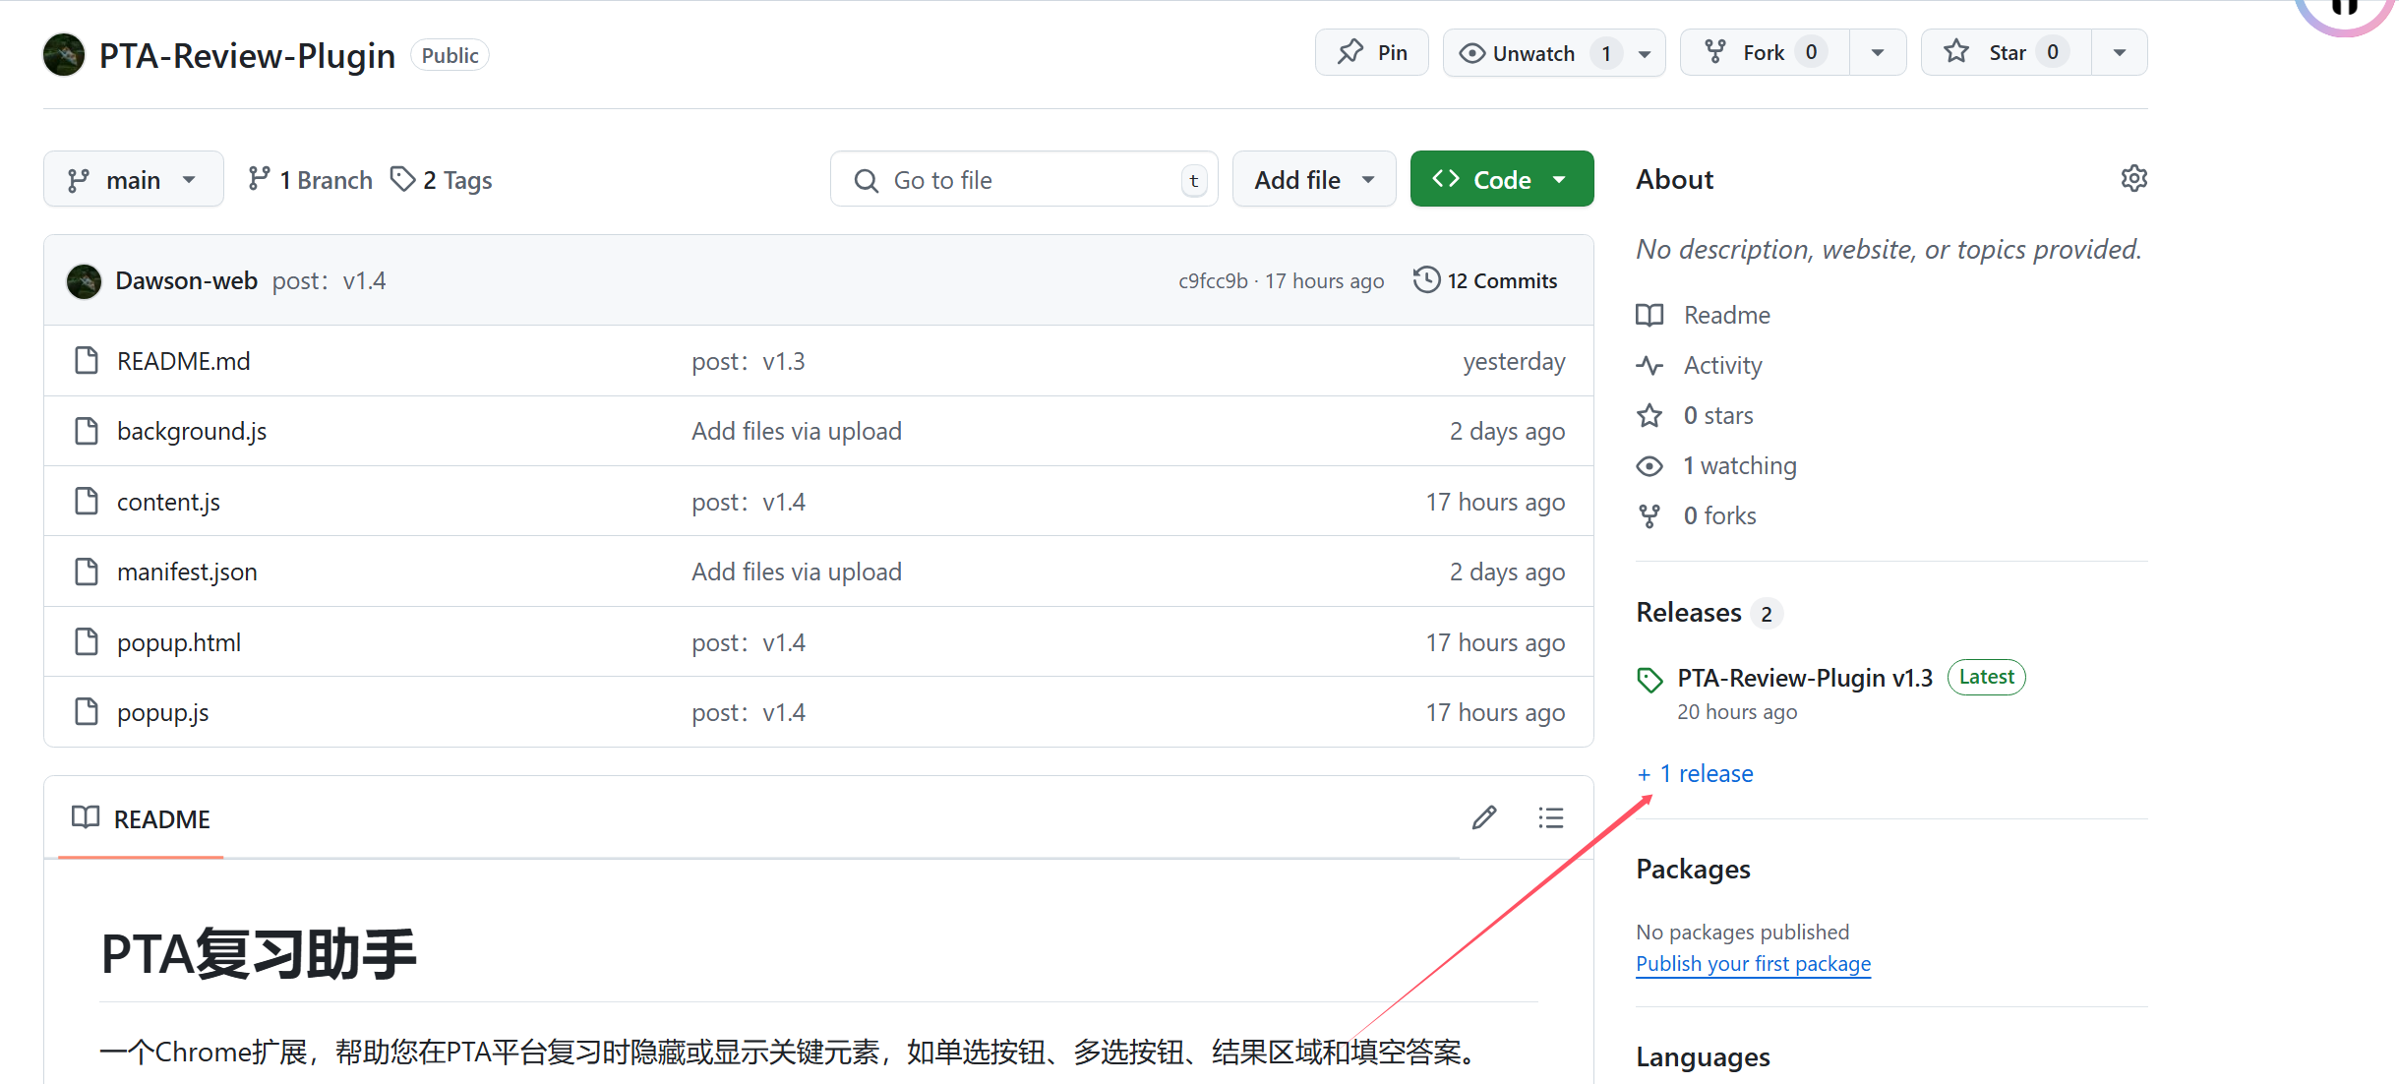
Task: Select the tags icon beside 2 Tags
Action: click(x=402, y=178)
